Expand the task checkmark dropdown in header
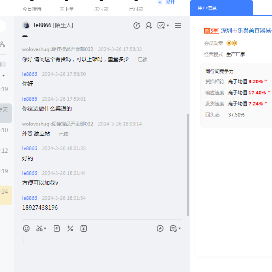This screenshot has width=272, height=272. coord(168,26)
